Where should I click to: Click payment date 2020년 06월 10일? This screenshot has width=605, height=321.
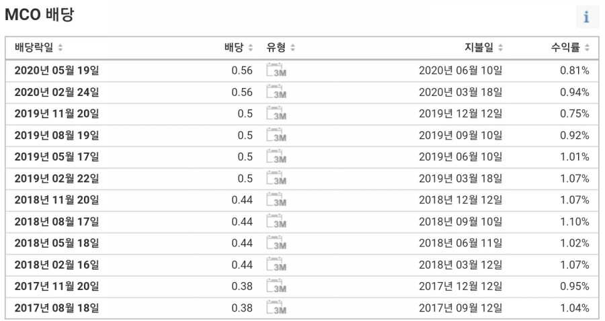pos(460,70)
